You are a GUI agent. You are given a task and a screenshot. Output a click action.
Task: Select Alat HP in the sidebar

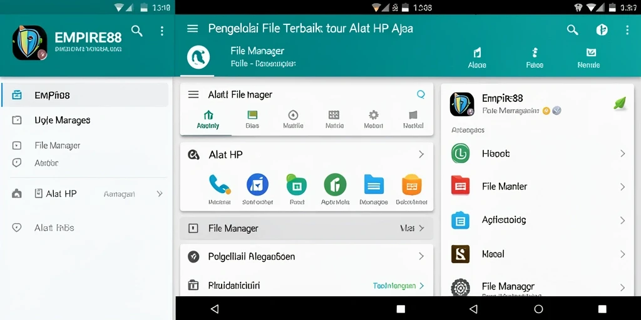pos(61,194)
